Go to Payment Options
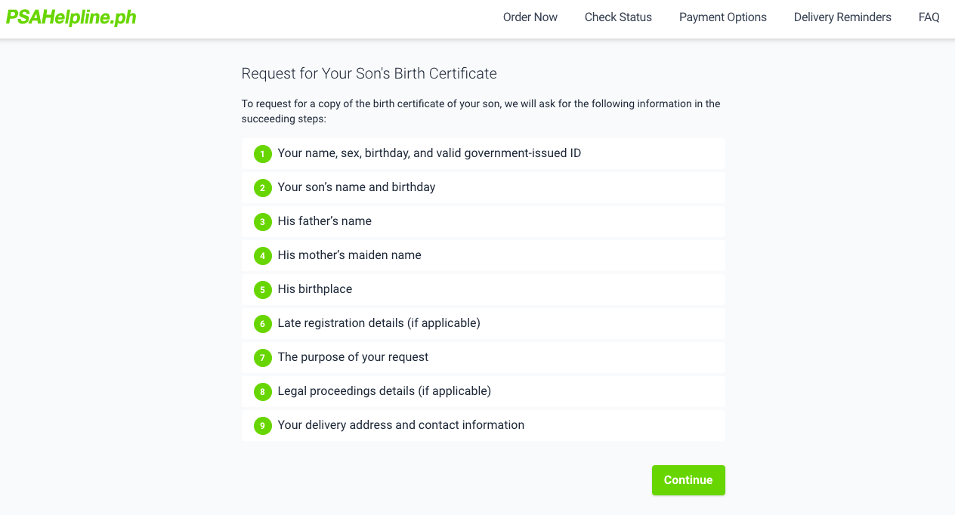The height and width of the screenshot is (515, 955). click(723, 17)
